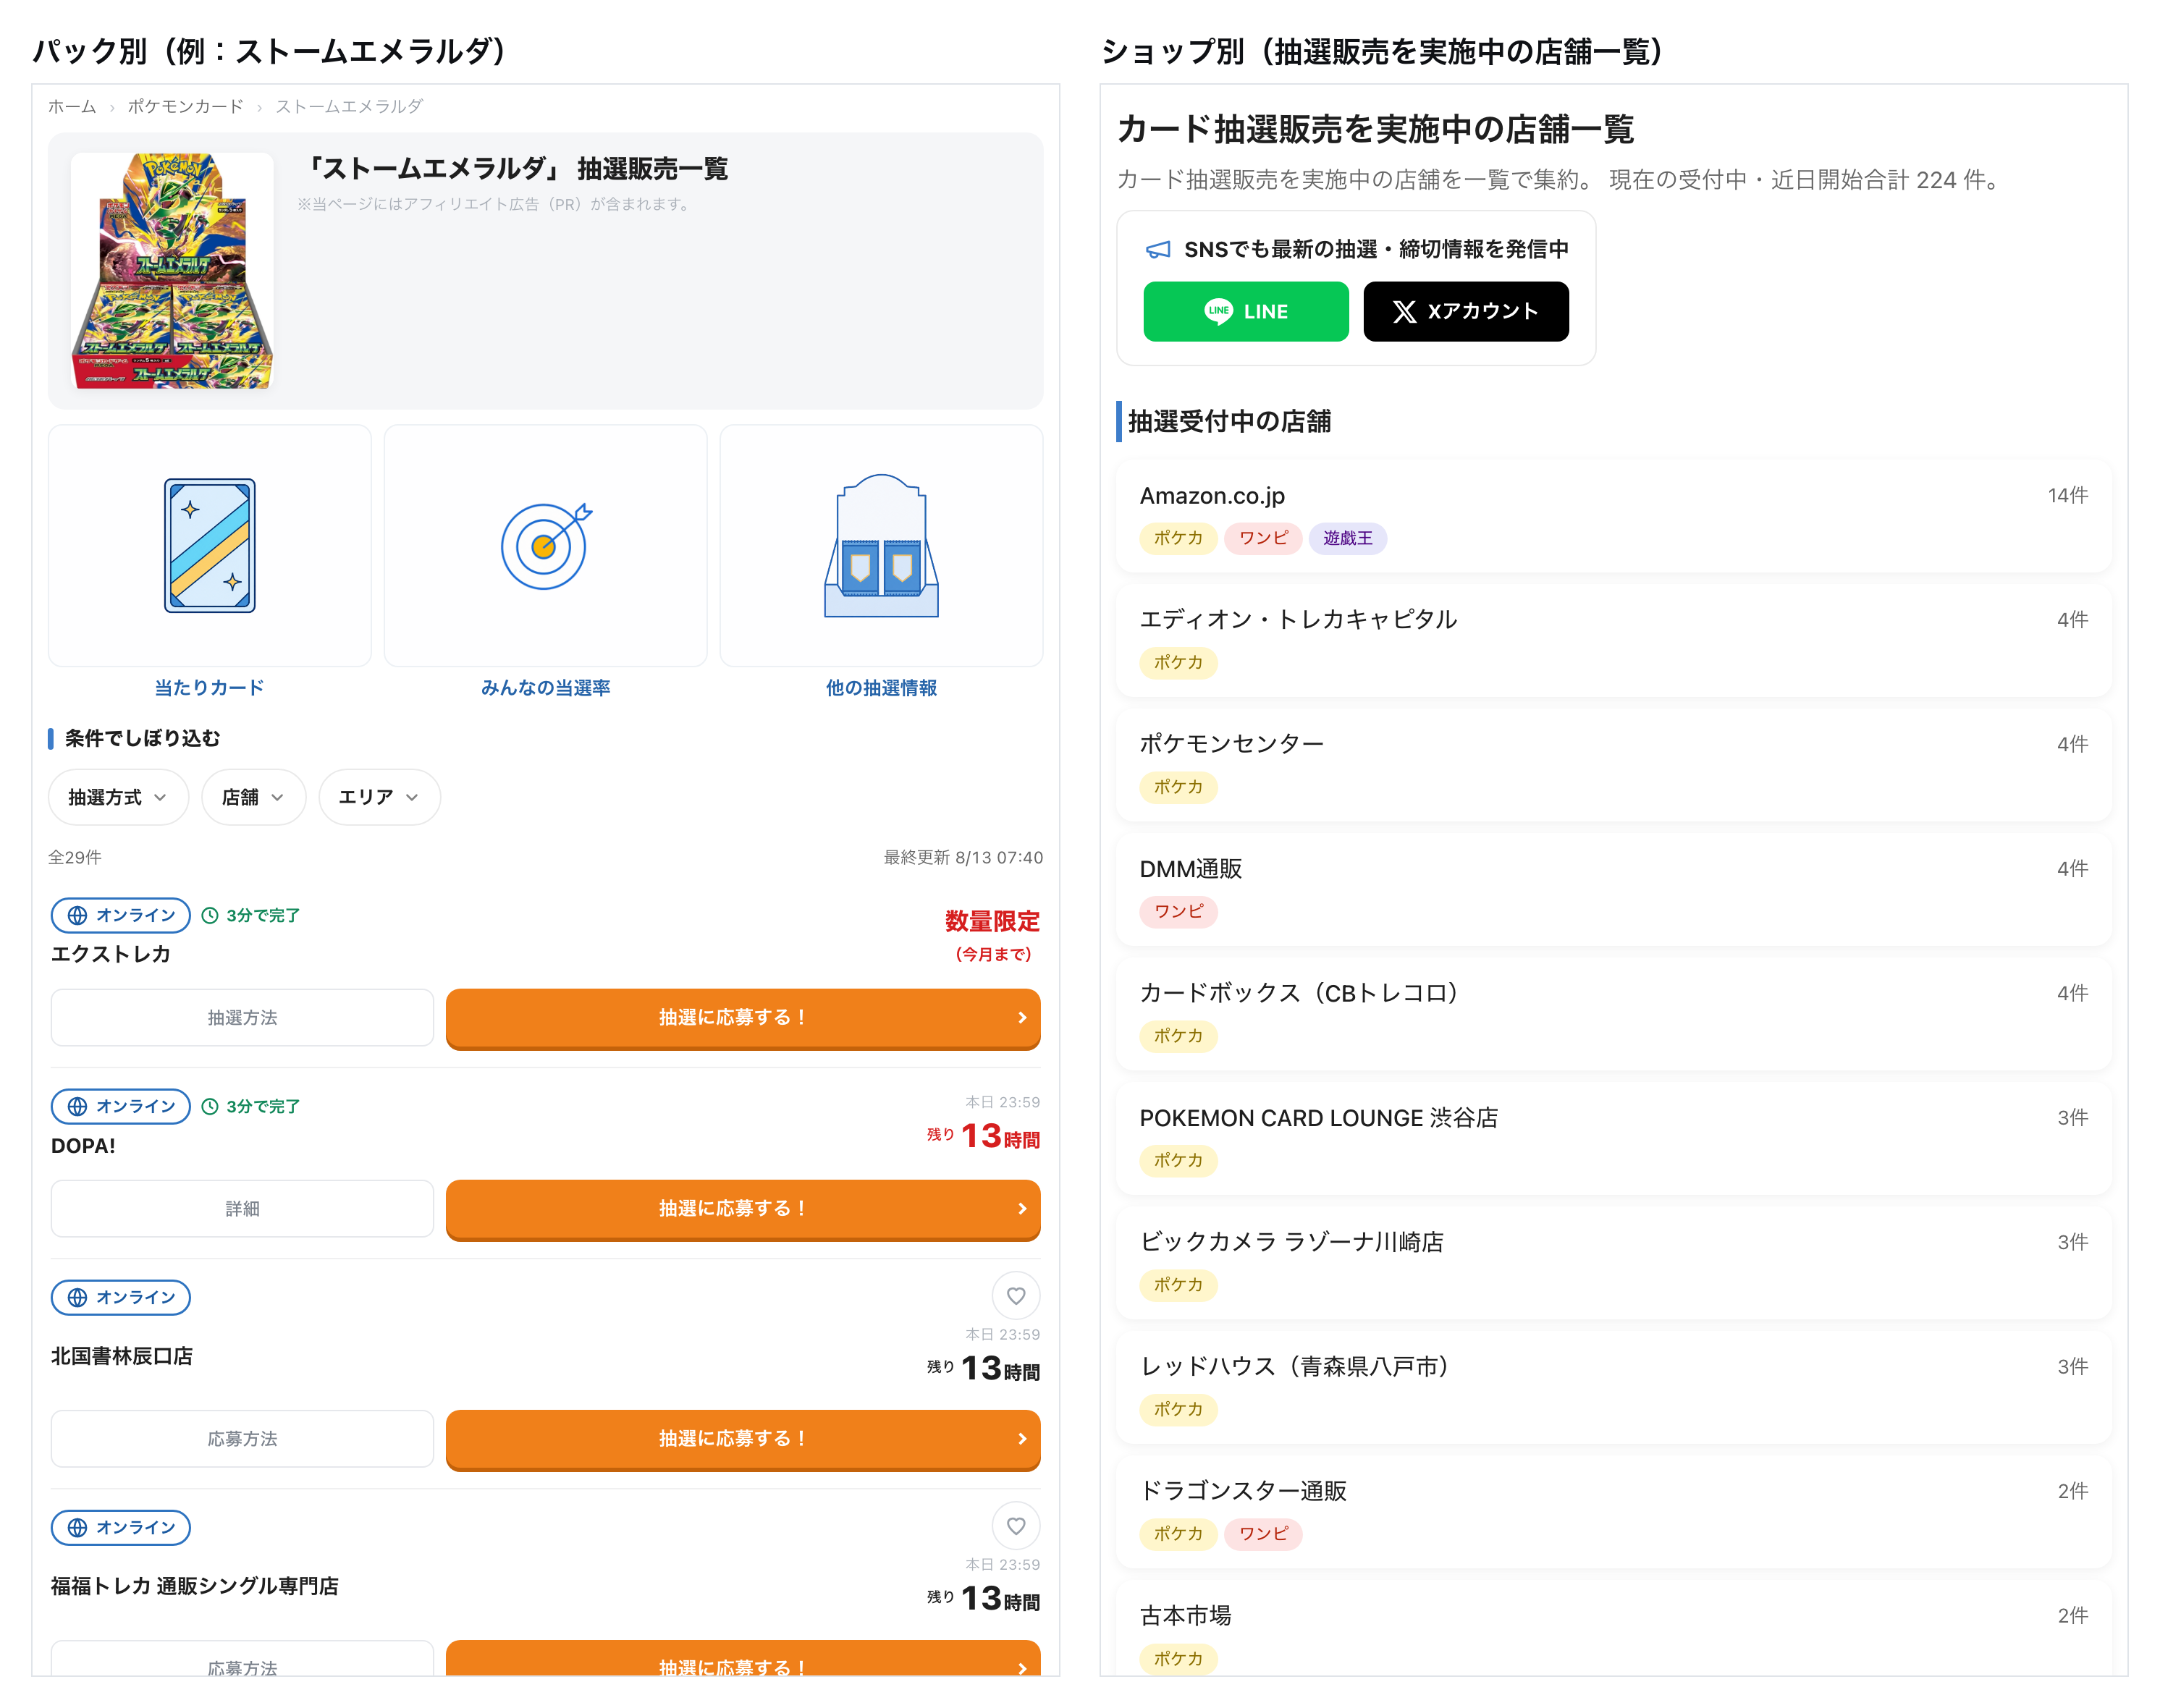Click the ポケカ tag under Amazon.co.jp
The width and height of the screenshot is (2160, 1708).
coord(1178,538)
